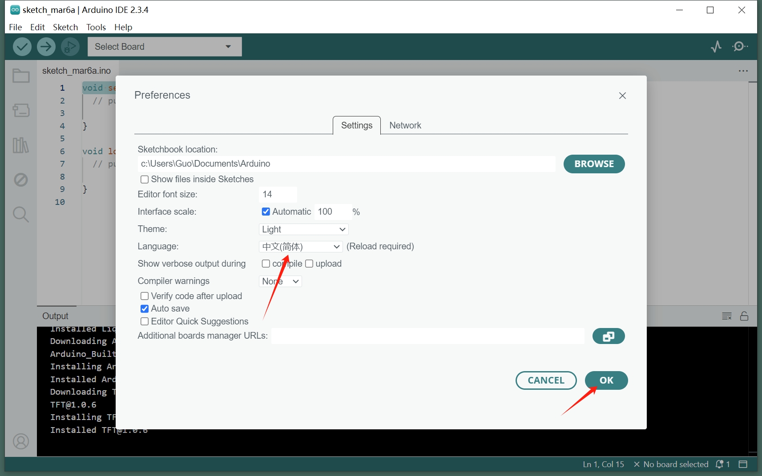Image resolution: width=762 pixels, height=476 pixels.
Task: Open the Library Manager sidebar
Action: [x=21, y=145]
